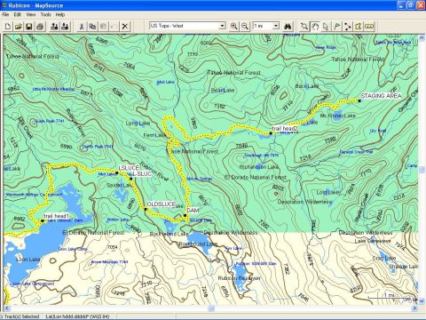
Task: Click the Lat/Lon status bar entry
Action: (x=77, y=316)
